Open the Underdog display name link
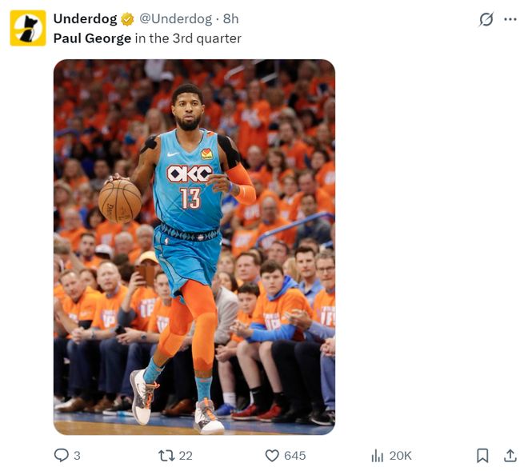 (85, 19)
